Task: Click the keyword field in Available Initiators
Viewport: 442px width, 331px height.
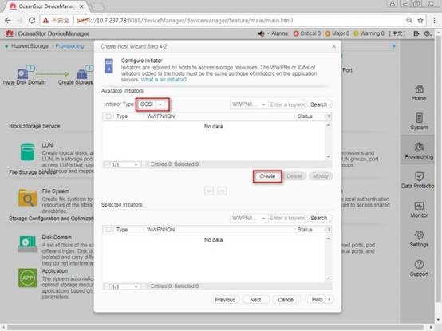Action: pos(286,104)
